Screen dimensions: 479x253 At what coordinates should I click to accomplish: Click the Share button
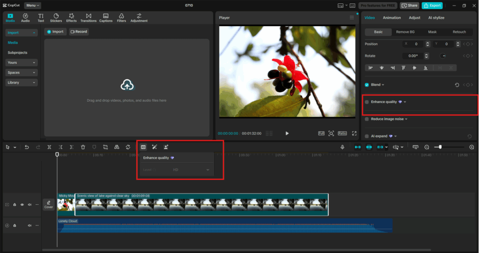click(x=409, y=6)
